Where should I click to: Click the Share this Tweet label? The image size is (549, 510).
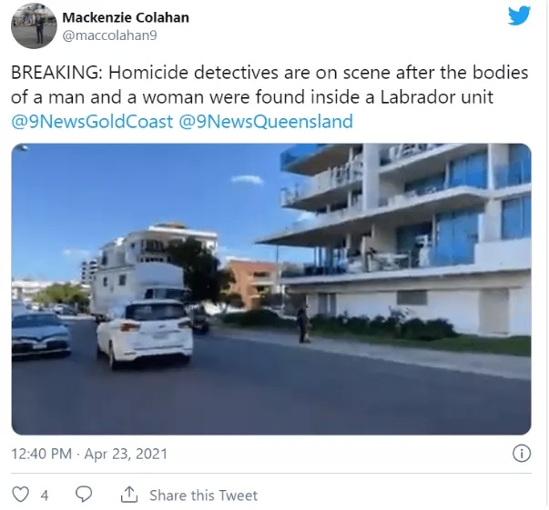tap(203, 495)
